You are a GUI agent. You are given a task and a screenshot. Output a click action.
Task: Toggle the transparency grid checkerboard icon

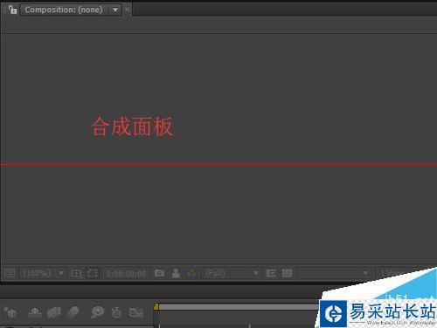coord(287,273)
